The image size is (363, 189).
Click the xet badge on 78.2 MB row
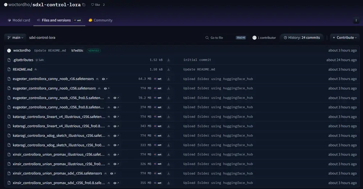158,98
